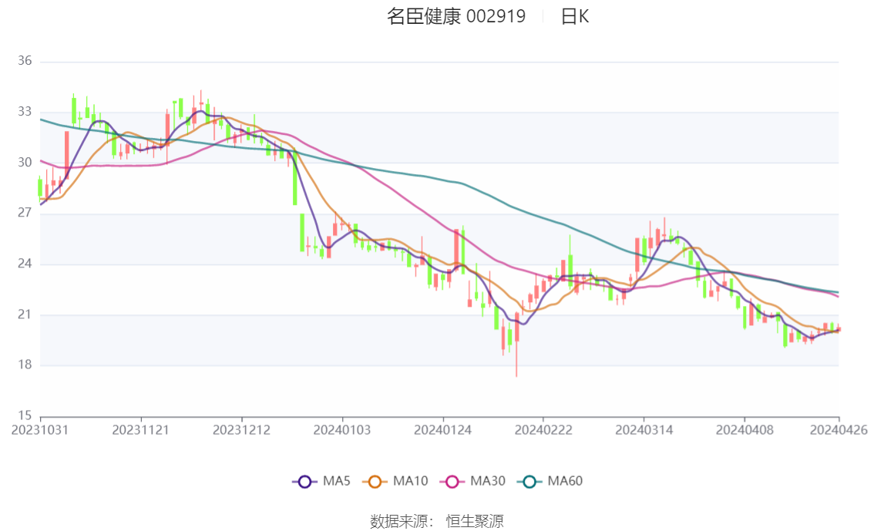Select the 日K chart type label

pos(575,16)
